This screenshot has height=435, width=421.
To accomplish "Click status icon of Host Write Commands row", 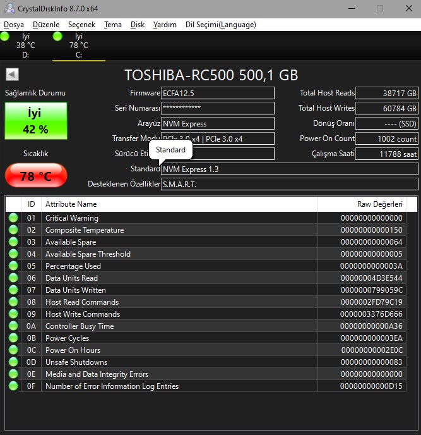I will point(13,314).
